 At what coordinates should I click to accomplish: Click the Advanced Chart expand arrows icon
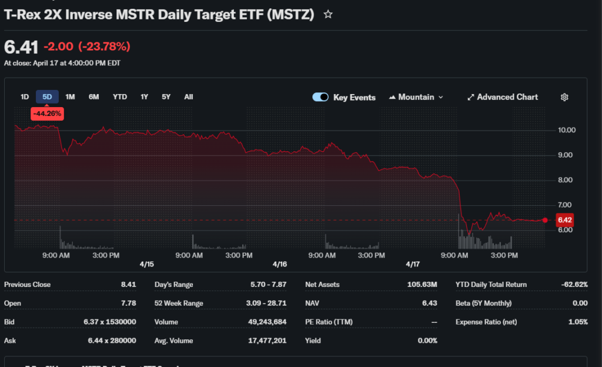click(x=470, y=97)
